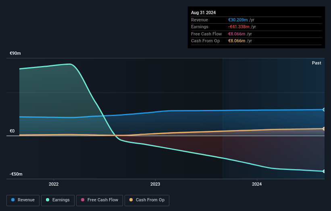
Task: Click the teal Earnings end-point marker
Action: (324, 172)
